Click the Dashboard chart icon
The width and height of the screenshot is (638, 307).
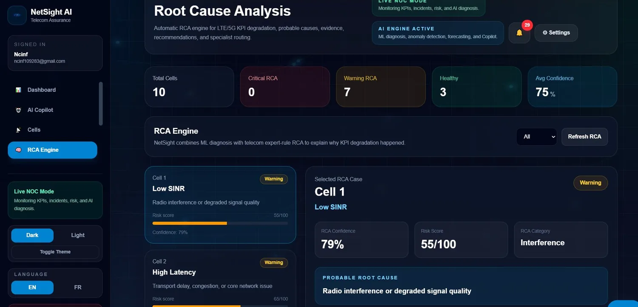(x=18, y=90)
